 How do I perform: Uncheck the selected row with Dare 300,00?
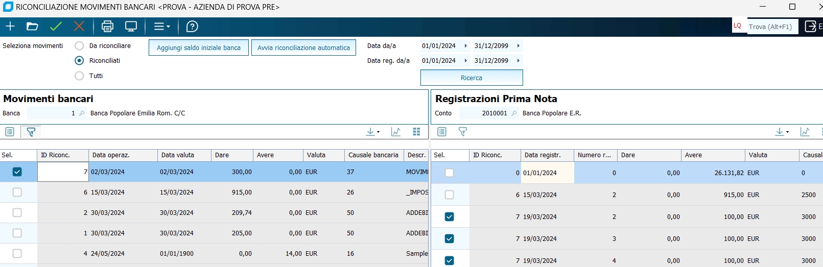point(17,172)
